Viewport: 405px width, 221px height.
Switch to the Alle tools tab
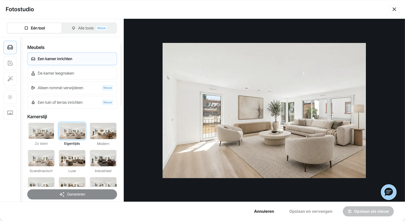pos(89,28)
